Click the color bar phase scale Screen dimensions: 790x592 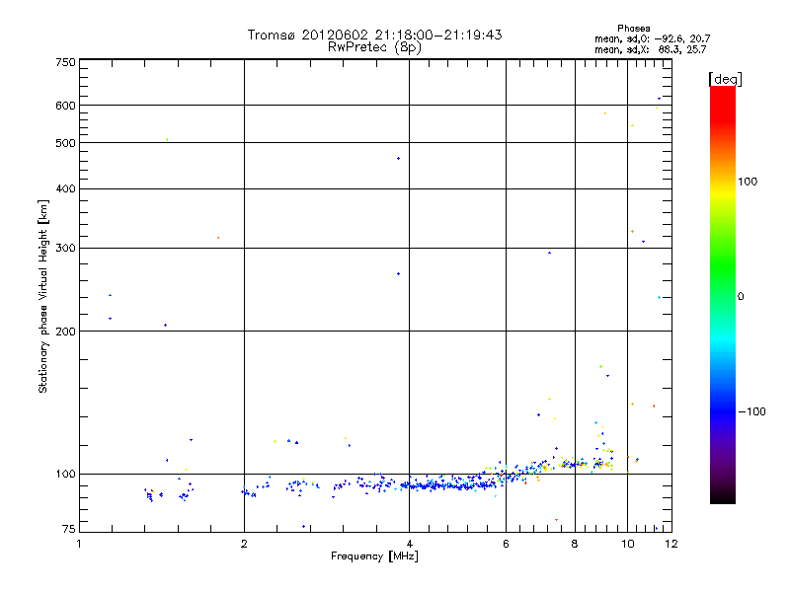pos(723,294)
